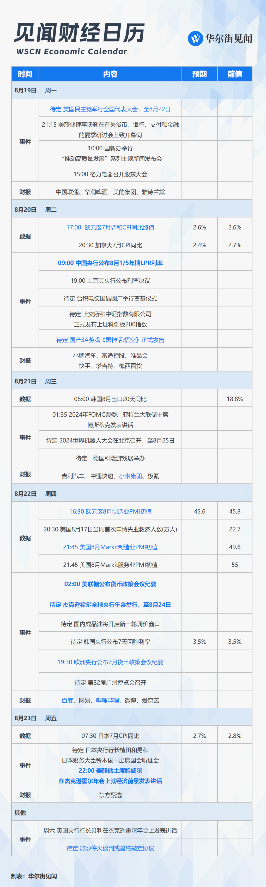Open the 黑神话:悟空 正式发售 link
Image resolution: width=266 pixels, height=887 pixels.
tap(110, 340)
